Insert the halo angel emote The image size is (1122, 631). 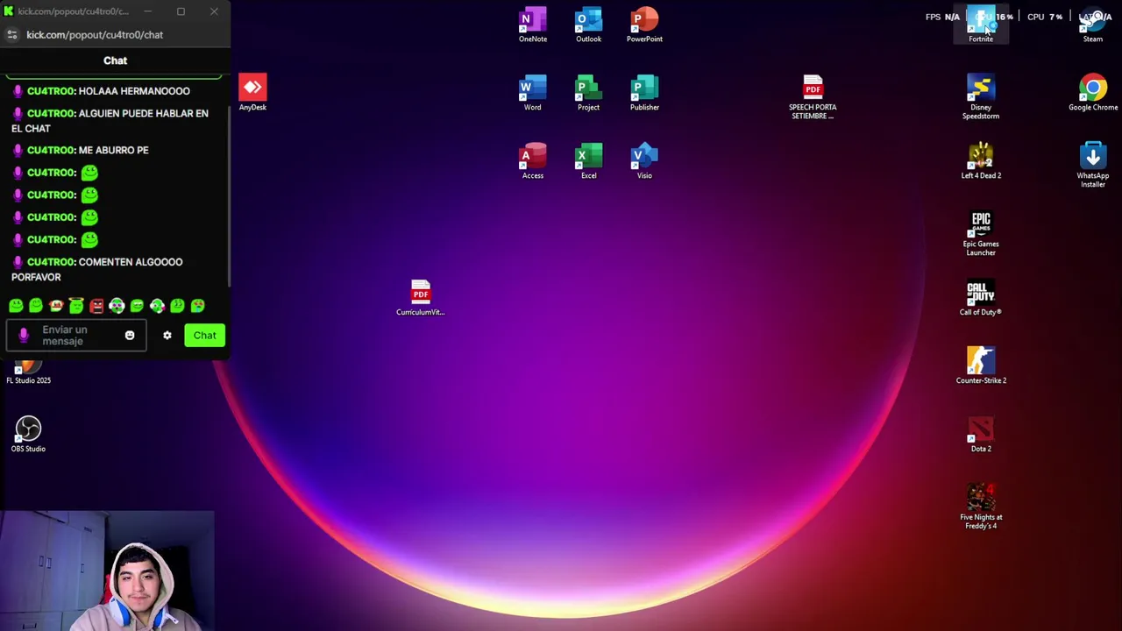(x=76, y=305)
